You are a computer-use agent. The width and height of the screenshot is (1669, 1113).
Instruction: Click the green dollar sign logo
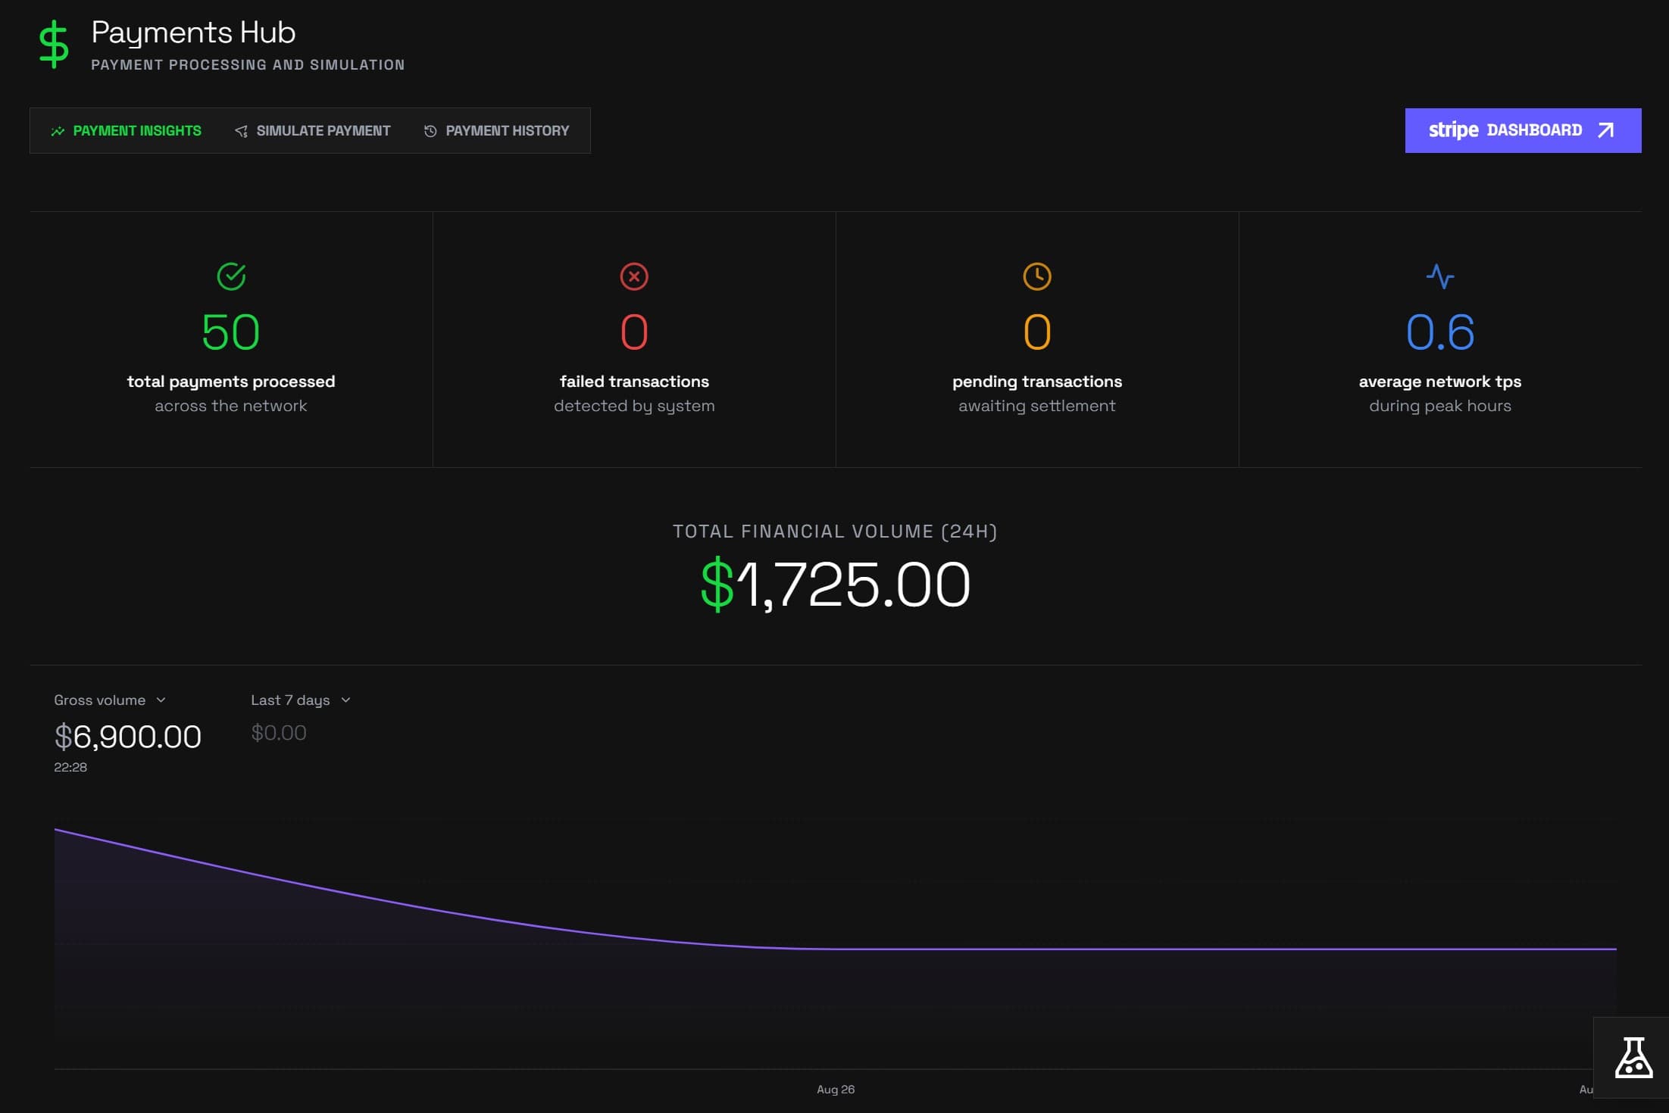pyautogui.click(x=54, y=45)
